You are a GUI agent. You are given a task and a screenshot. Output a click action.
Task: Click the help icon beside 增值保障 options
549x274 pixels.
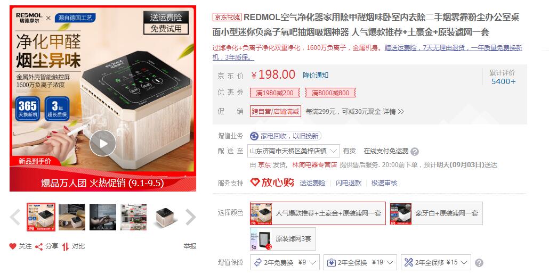pos(479,263)
